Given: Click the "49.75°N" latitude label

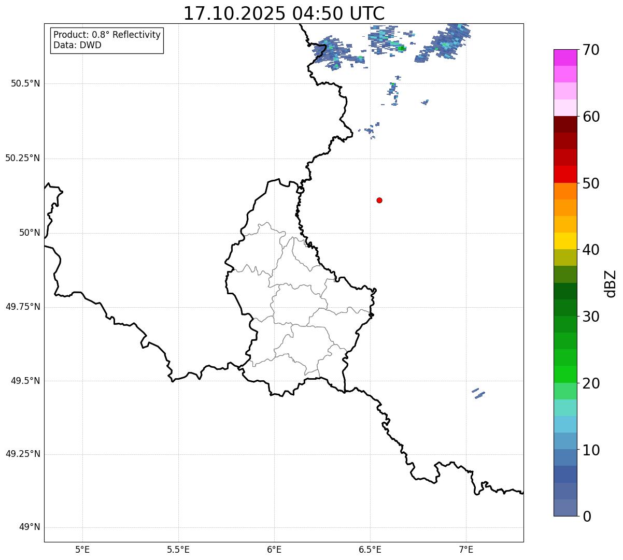Looking at the screenshot, I should (x=23, y=307).
